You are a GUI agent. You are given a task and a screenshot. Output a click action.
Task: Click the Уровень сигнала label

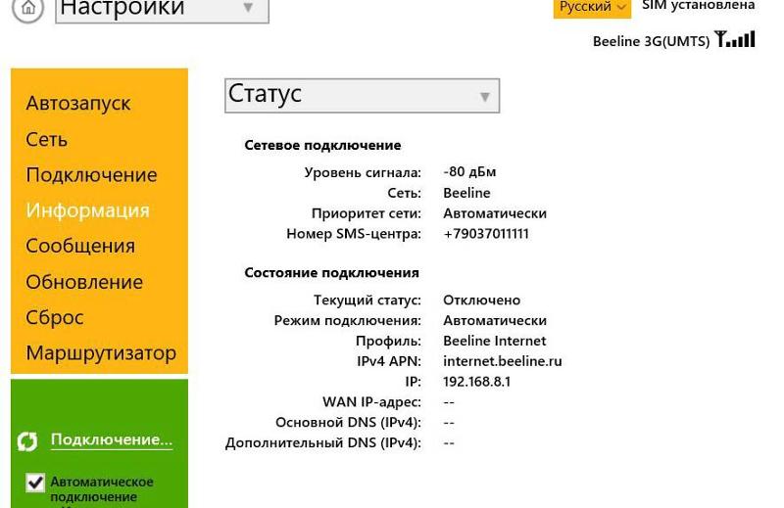363,173
